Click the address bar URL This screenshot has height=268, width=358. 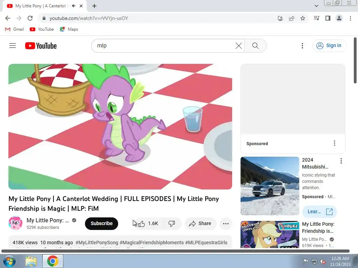coord(88,18)
